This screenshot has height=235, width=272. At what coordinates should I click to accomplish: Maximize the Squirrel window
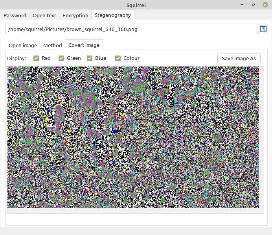[254, 5]
